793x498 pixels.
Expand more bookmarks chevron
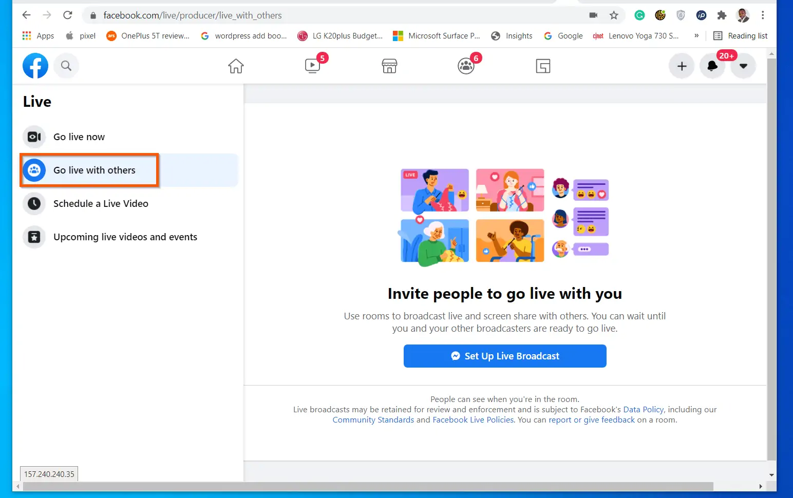click(x=696, y=35)
